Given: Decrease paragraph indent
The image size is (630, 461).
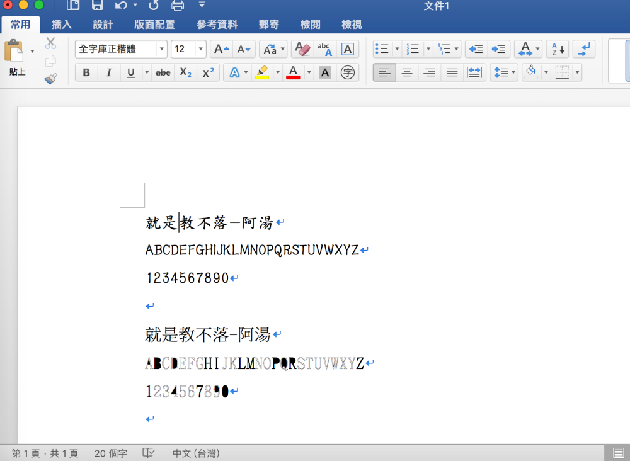Looking at the screenshot, I should pyautogui.click(x=476, y=49).
